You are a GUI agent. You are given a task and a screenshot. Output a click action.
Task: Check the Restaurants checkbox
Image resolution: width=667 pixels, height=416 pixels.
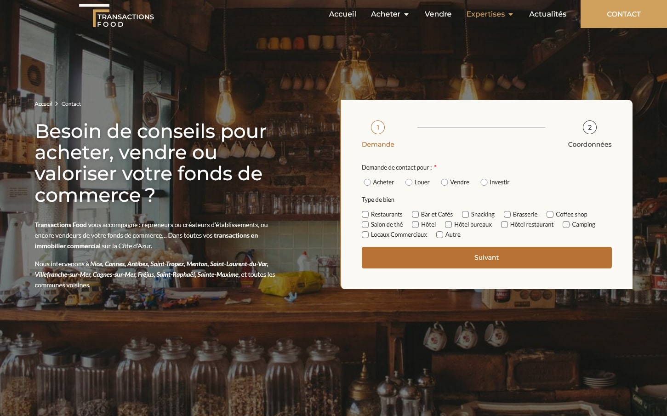365,215
